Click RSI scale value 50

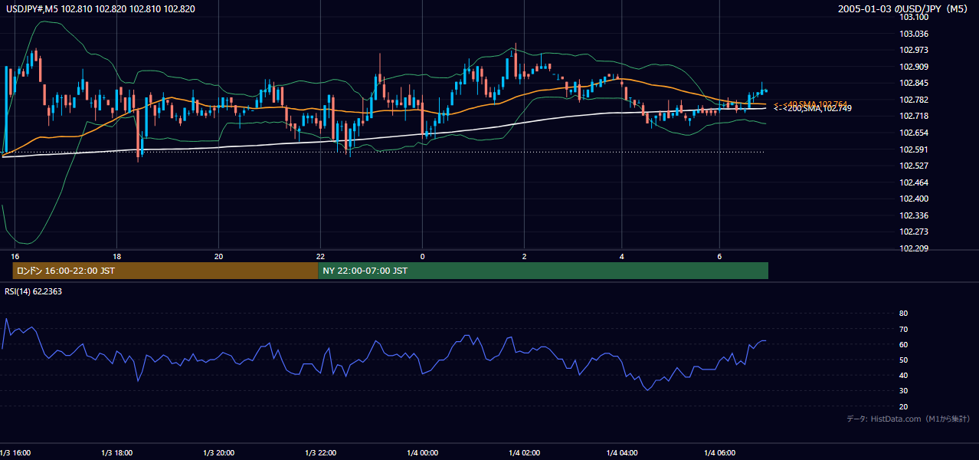(904, 360)
